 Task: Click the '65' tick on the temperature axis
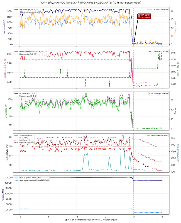pyautogui.click(x=11, y=137)
